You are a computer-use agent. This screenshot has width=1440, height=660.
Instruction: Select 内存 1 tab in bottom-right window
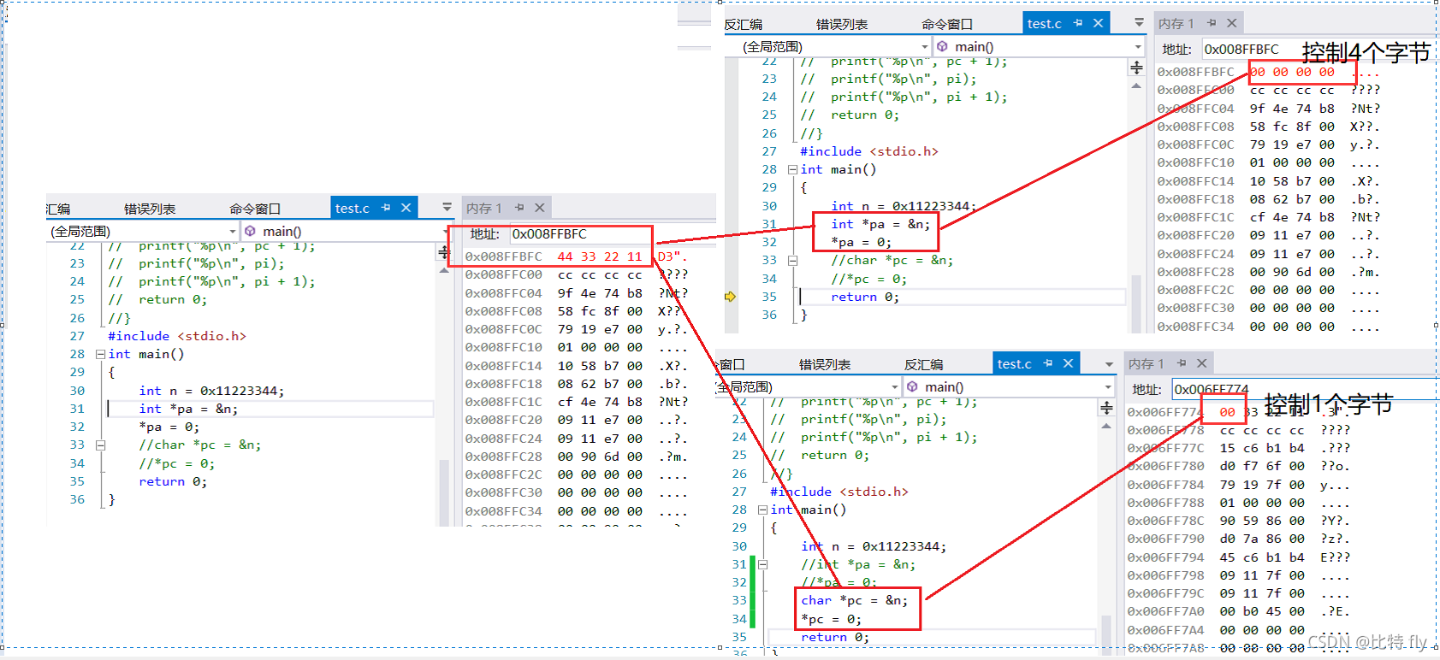click(x=1146, y=364)
